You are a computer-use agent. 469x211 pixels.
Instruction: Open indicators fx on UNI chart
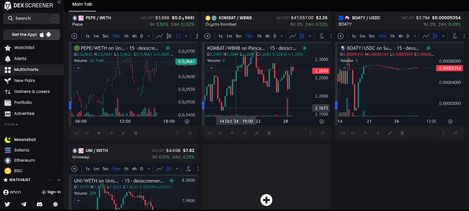[188, 169]
